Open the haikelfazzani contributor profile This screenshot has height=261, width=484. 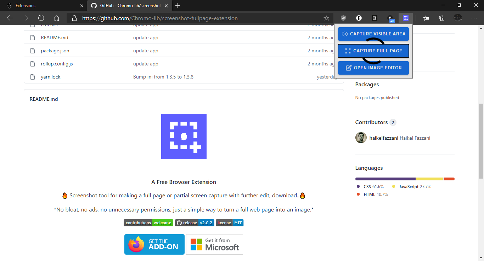(384, 138)
